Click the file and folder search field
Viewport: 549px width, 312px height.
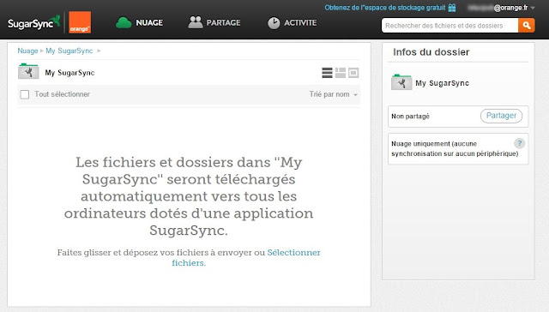pos(449,26)
